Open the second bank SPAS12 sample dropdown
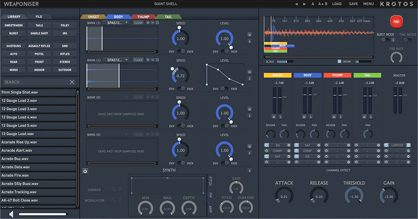 [x=117, y=60]
